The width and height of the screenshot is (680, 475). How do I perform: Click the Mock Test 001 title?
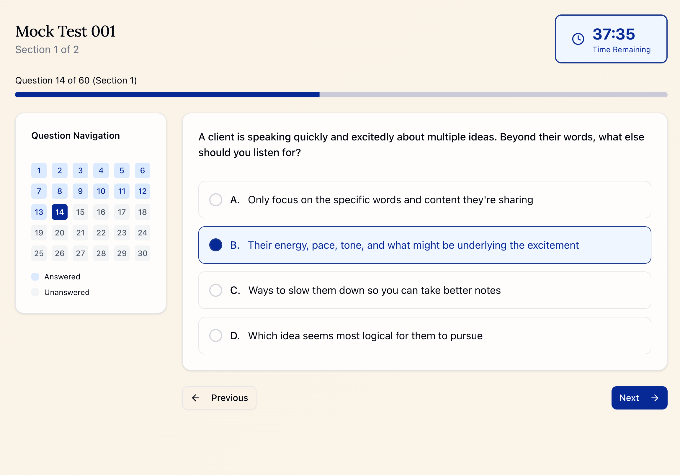pos(65,31)
